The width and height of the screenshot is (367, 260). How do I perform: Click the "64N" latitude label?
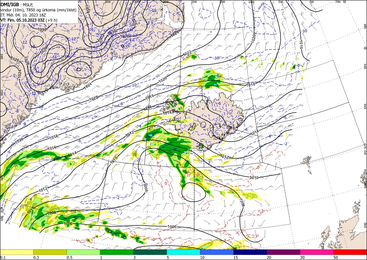(365, 106)
